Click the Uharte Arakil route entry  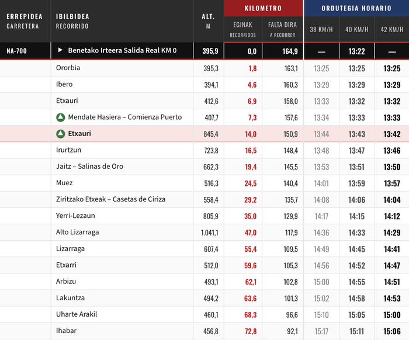point(77,314)
